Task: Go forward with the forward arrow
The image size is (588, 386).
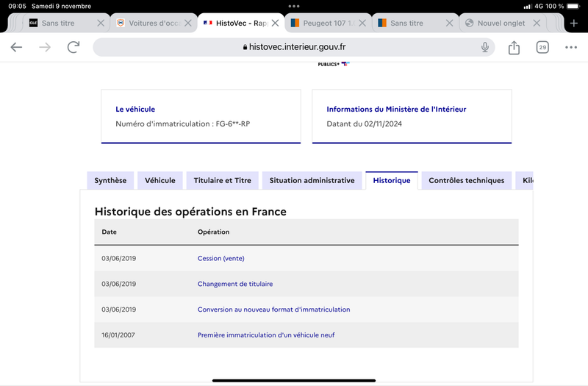Action: (45, 47)
